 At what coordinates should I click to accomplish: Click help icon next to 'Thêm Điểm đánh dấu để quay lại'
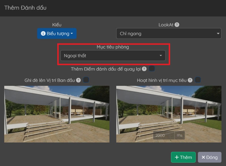[144, 69]
